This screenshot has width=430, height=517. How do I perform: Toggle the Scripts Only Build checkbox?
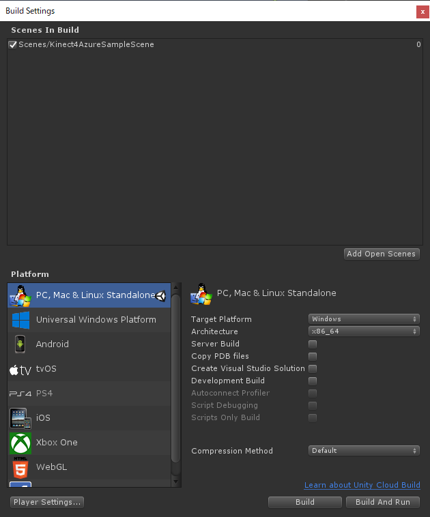[313, 418]
